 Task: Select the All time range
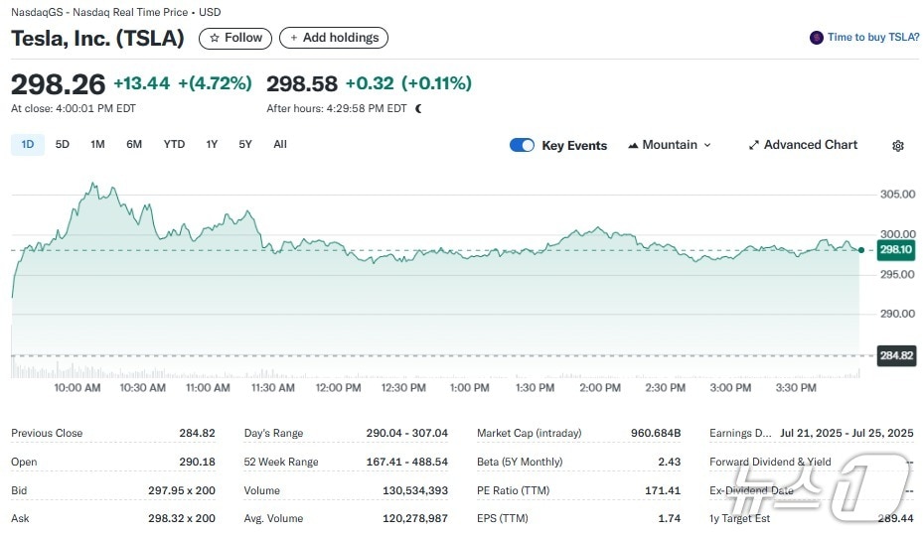pos(280,145)
